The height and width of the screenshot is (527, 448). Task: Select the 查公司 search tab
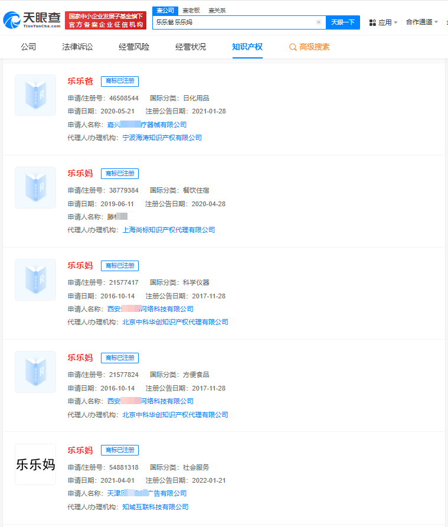tap(165, 11)
